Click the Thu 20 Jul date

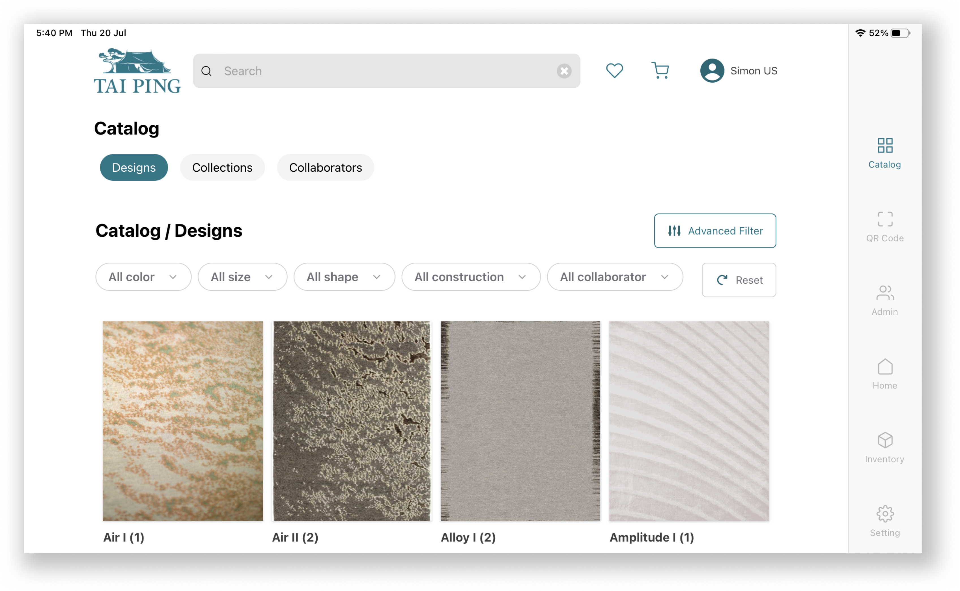click(103, 33)
